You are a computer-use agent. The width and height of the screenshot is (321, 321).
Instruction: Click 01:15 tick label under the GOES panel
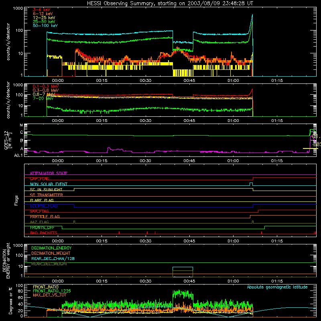point(277,161)
